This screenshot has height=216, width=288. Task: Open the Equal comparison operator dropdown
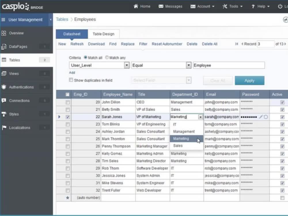tap(189, 65)
